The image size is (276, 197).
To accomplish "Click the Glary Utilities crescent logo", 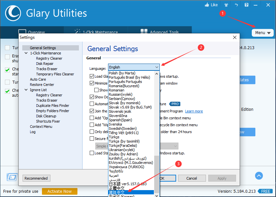I will pos(13,13).
